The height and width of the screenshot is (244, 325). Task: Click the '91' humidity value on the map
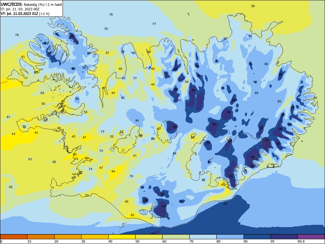(137, 121)
